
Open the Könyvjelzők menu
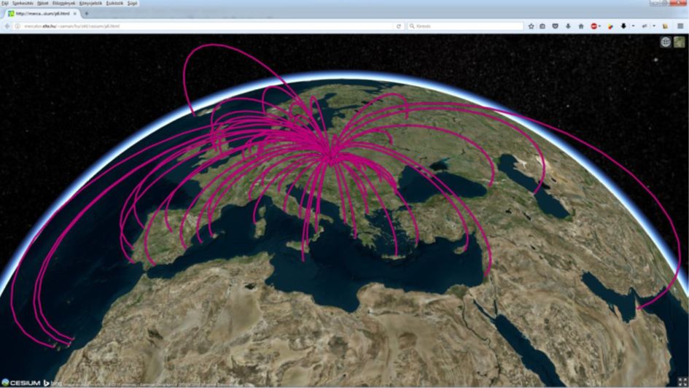[x=90, y=3]
